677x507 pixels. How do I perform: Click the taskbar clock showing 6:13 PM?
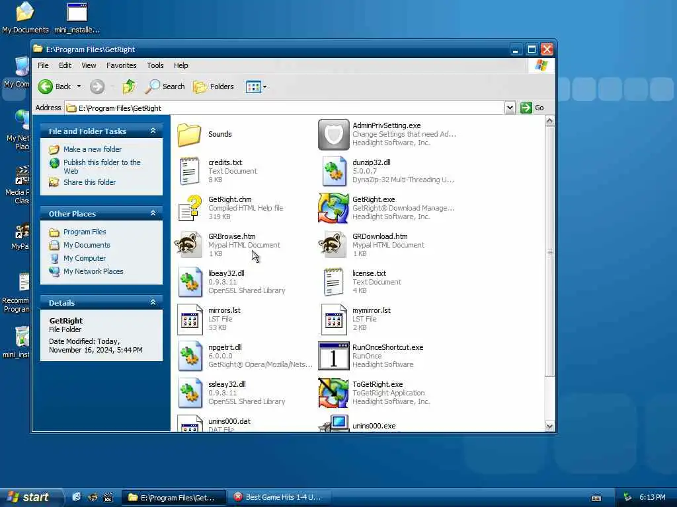(x=652, y=497)
